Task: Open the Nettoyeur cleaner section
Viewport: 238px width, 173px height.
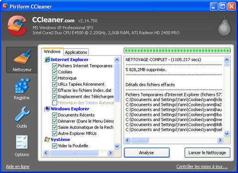Action: [22, 60]
